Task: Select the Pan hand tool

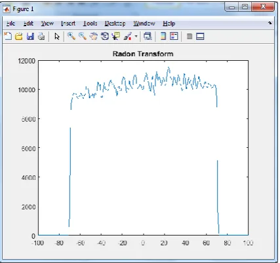Action: coord(94,36)
